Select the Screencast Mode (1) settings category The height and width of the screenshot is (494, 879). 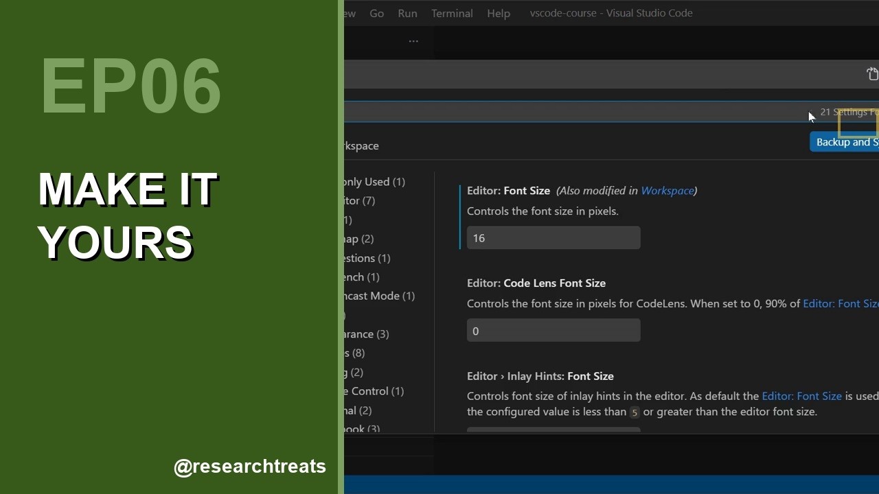coord(380,296)
